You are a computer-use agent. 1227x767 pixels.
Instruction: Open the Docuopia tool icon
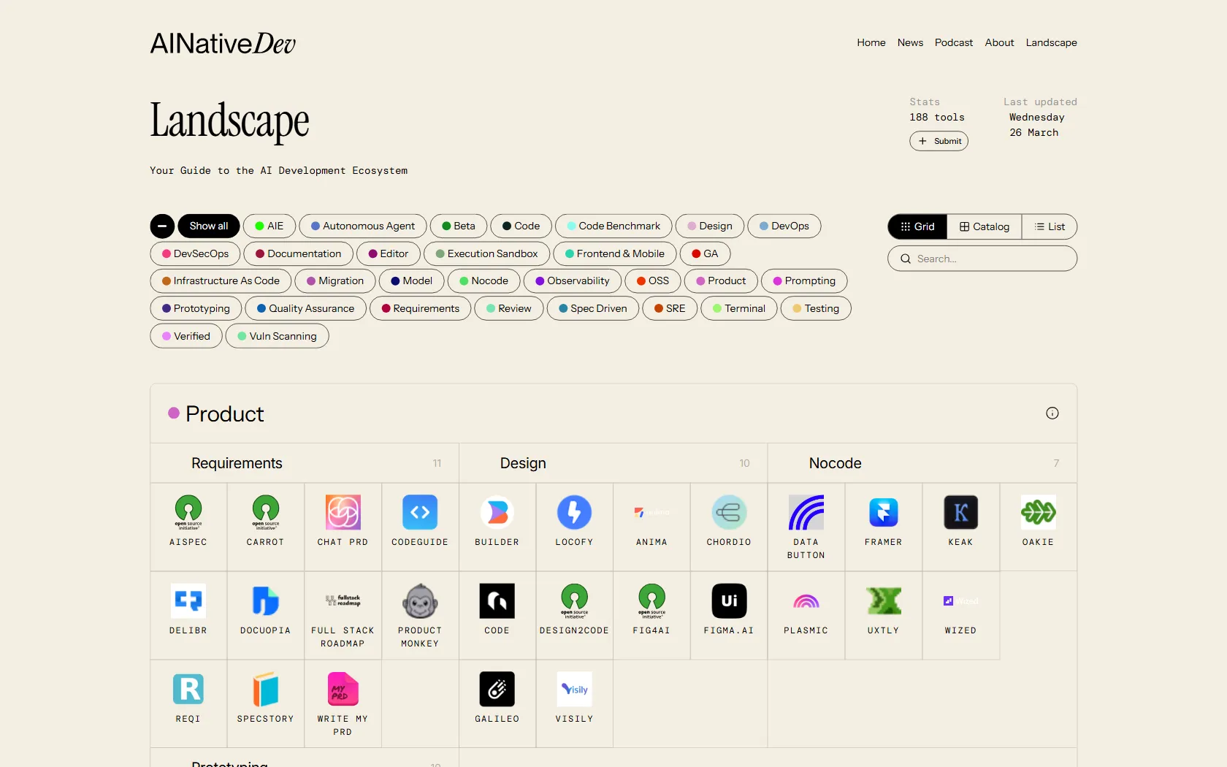tap(266, 600)
